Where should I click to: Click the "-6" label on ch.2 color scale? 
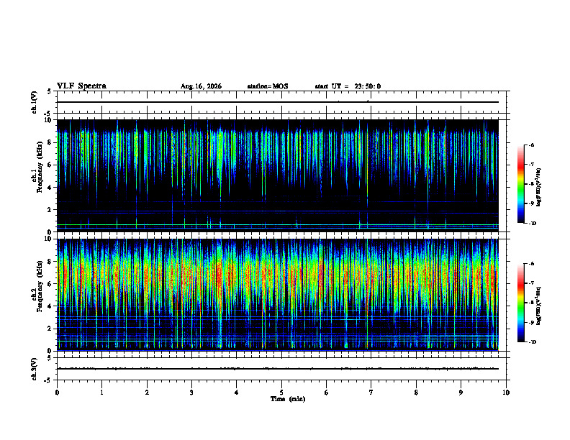[x=531, y=264]
